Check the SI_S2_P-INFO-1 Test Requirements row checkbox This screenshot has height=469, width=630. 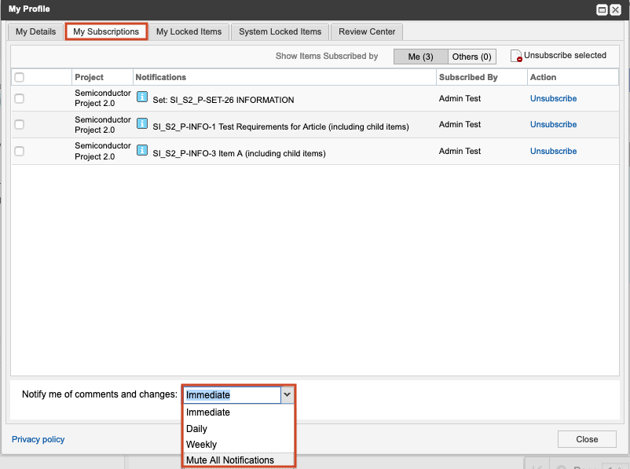click(x=20, y=125)
